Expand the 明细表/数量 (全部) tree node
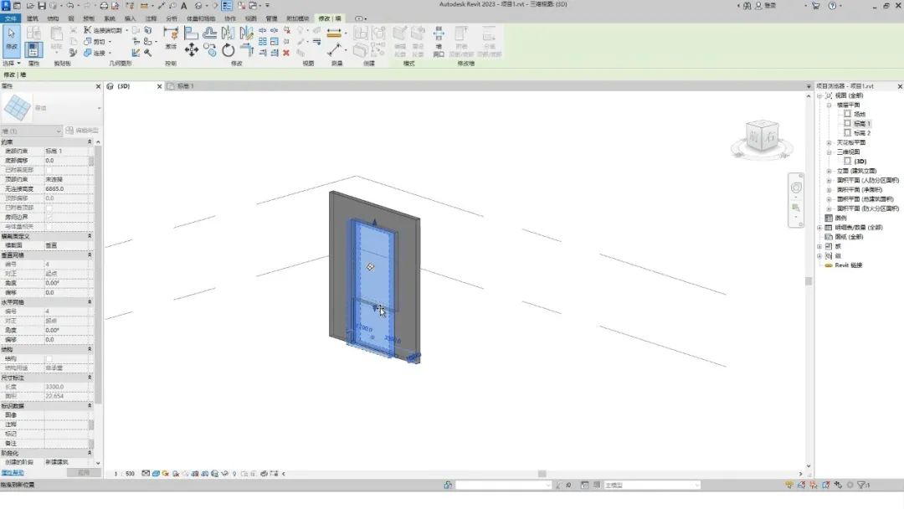The height and width of the screenshot is (509, 904). click(819, 228)
